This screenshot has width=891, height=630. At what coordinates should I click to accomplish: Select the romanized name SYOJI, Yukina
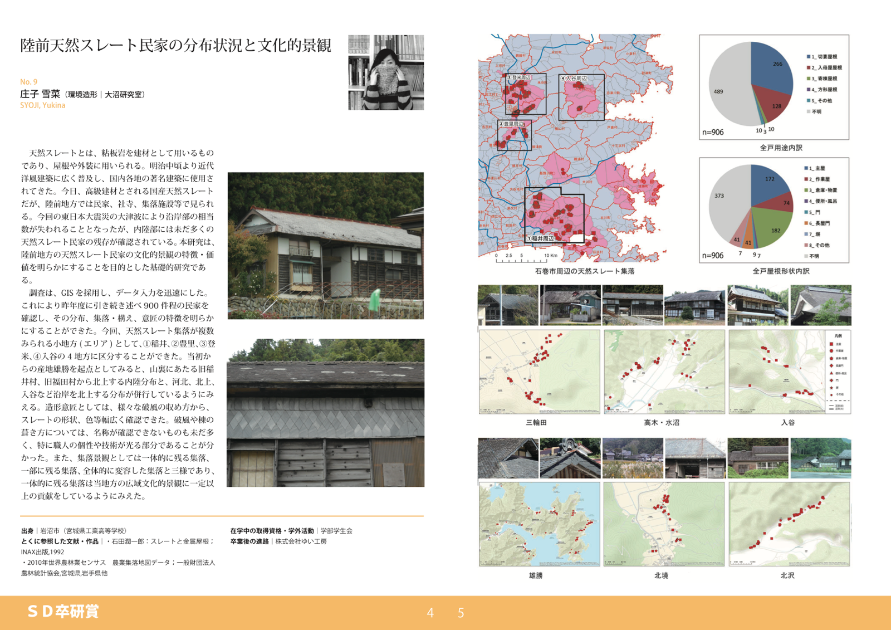43,105
